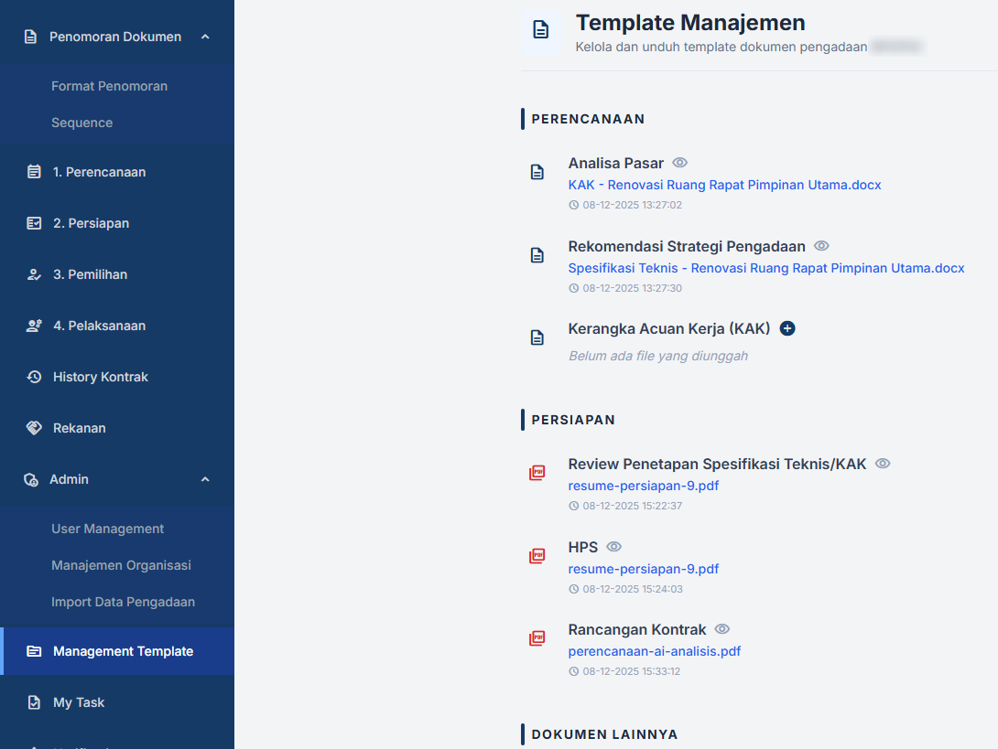Click the Rancangan Kontrak title text
The width and height of the screenshot is (998, 749).
point(637,629)
